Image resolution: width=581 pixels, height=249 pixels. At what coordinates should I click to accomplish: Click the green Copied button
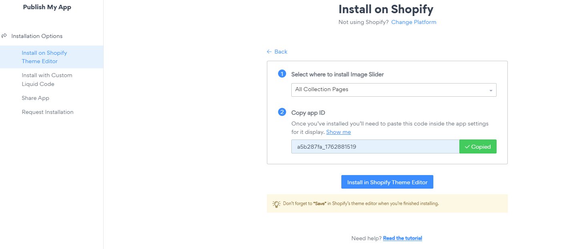478,147
